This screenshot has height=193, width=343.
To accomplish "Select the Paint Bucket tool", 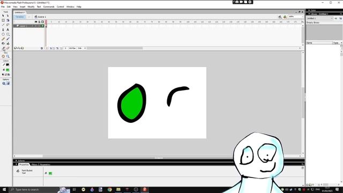I will [x=8, y=43].
